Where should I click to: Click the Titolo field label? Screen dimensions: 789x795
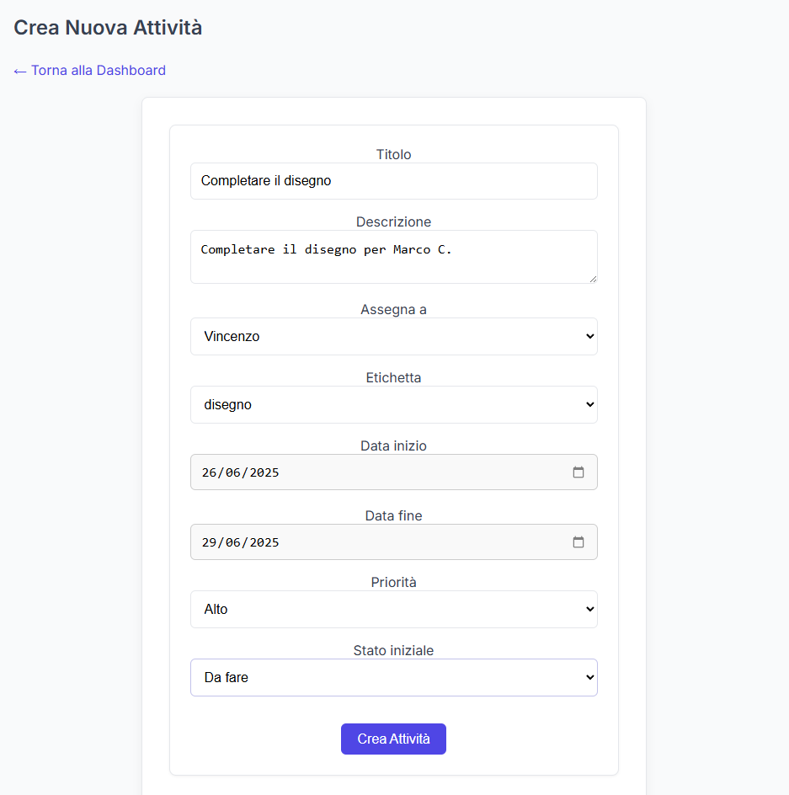click(x=393, y=154)
